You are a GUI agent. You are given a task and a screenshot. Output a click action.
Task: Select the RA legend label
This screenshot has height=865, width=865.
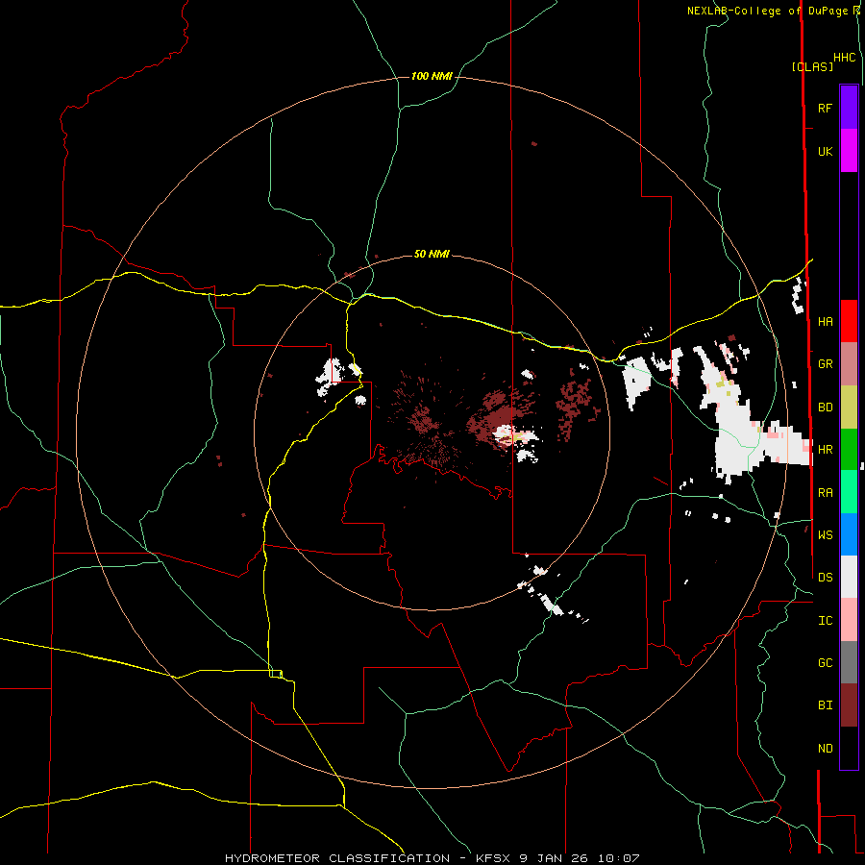pyautogui.click(x=825, y=492)
